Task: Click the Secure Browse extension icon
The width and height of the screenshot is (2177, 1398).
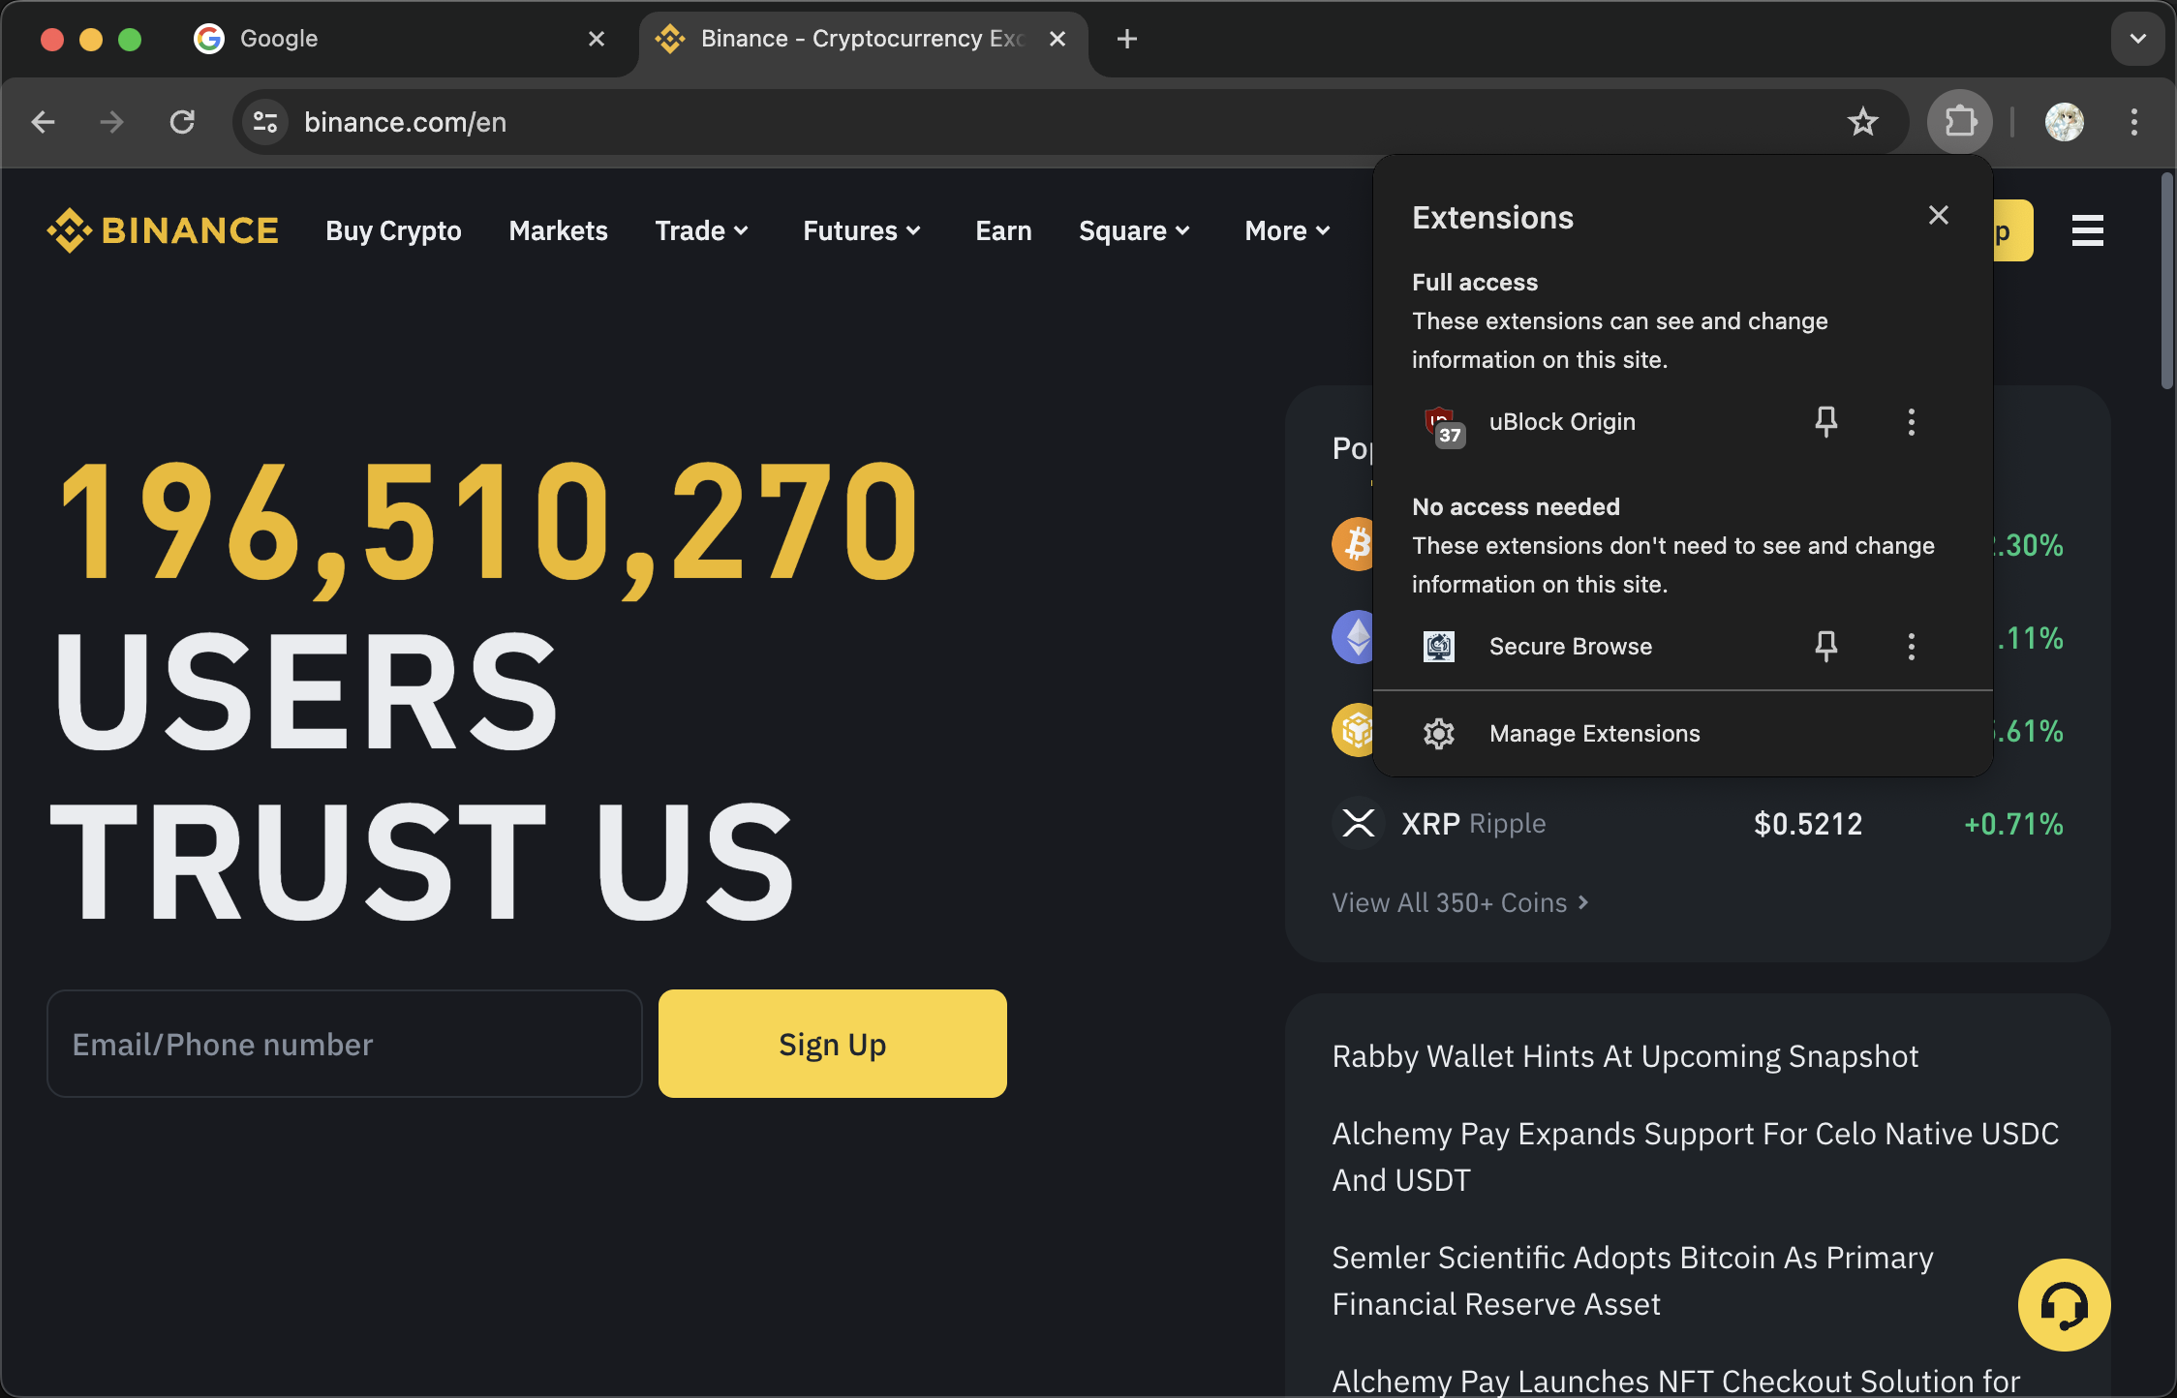Action: (1438, 647)
